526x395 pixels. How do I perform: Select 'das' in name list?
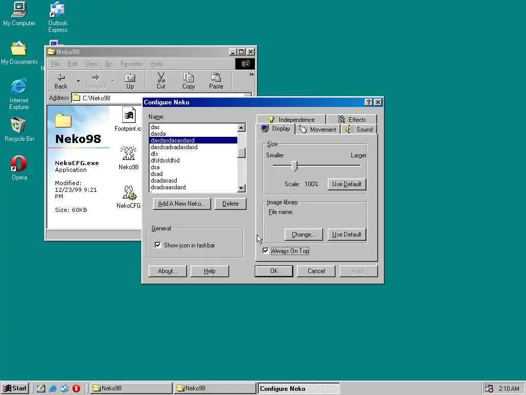tap(193, 127)
